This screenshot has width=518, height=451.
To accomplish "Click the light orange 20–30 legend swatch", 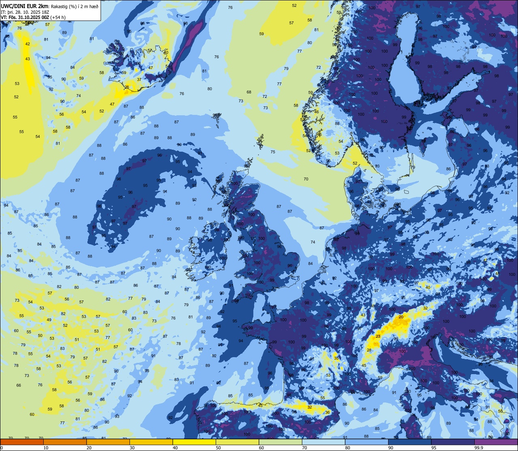I will (108, 442).
